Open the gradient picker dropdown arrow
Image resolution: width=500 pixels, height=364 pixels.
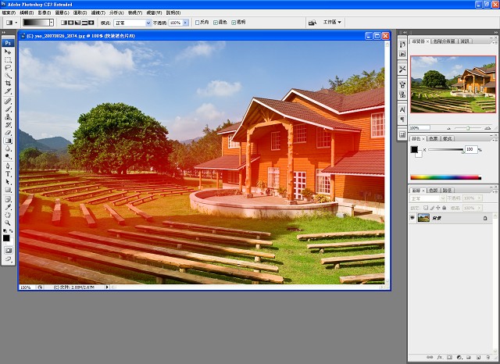pos(52,23)
